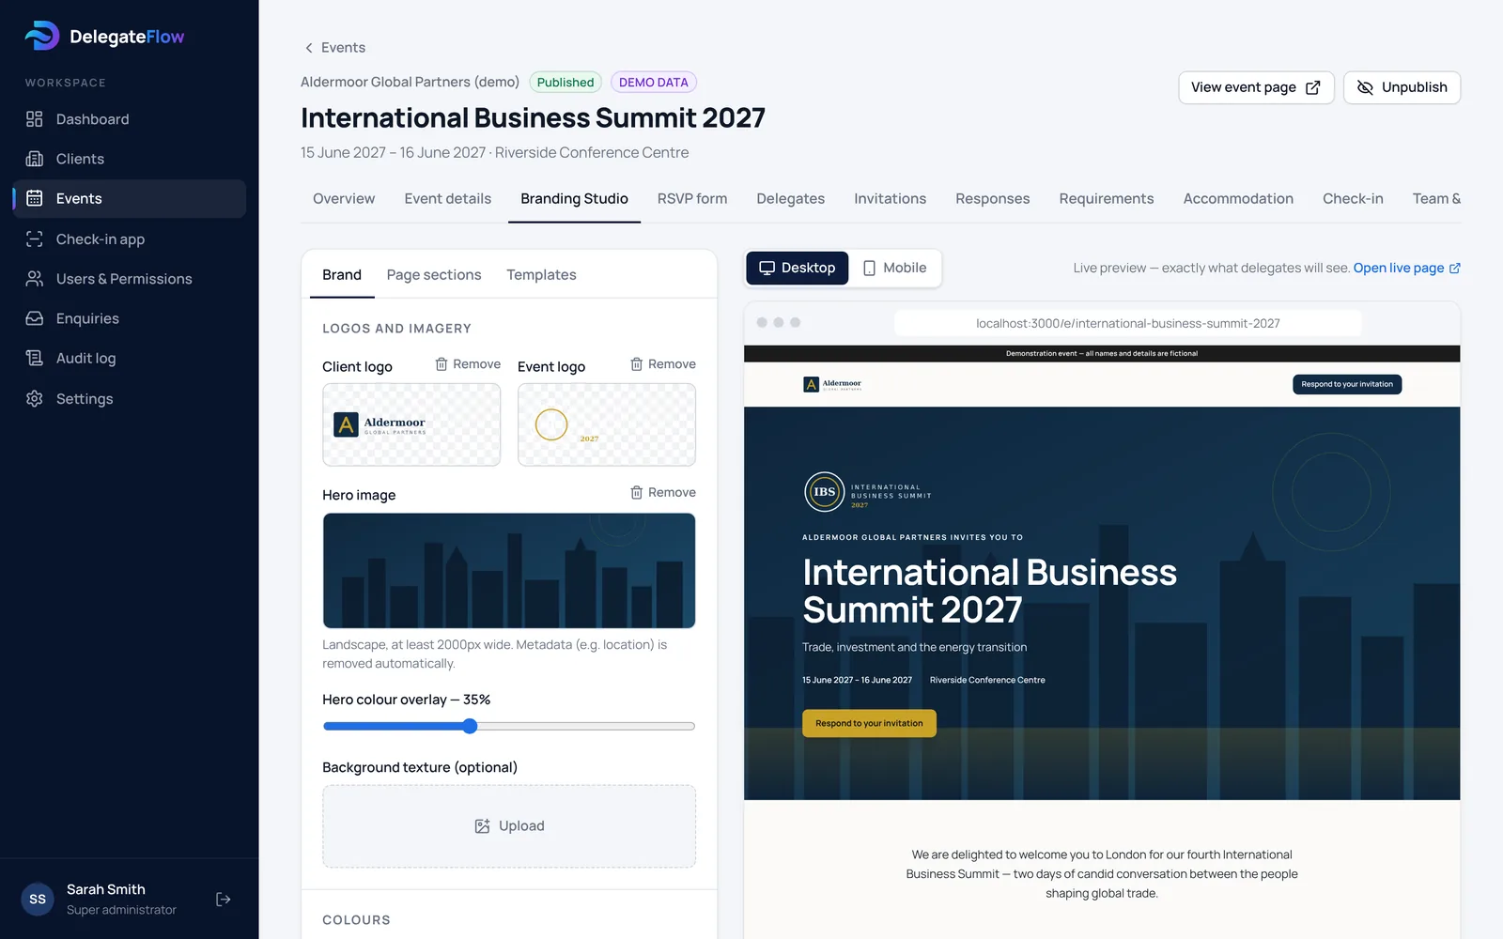Open the RSVP form tab

(x=692, y=199)
